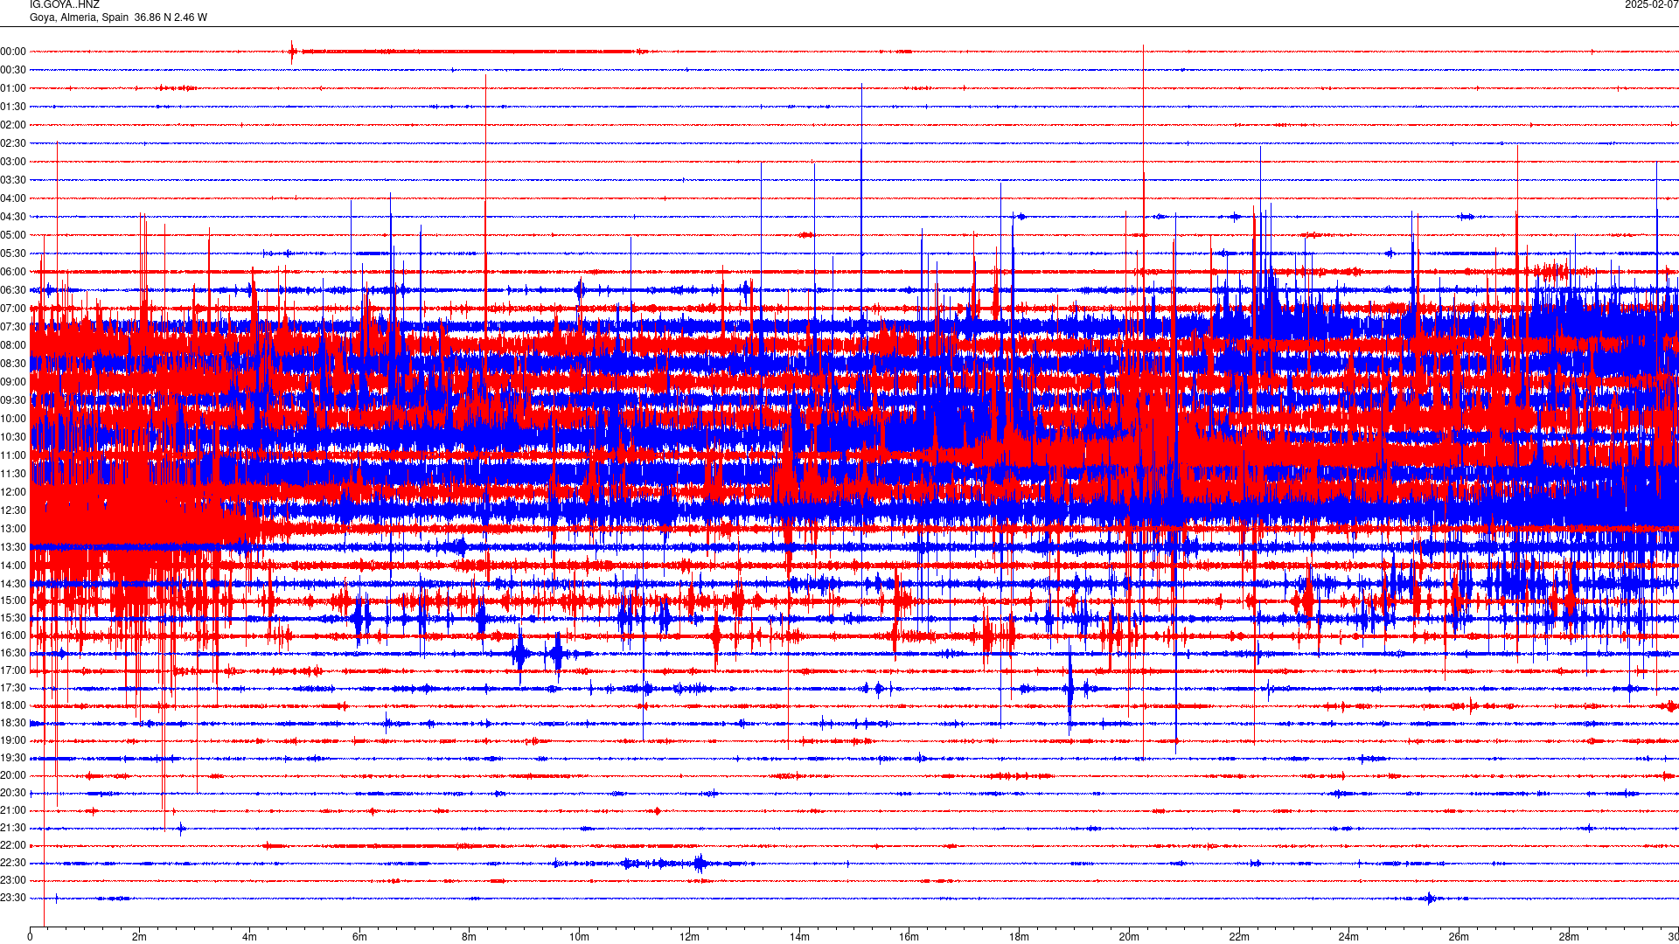Select the 13:00 time row label

point(13,529)
